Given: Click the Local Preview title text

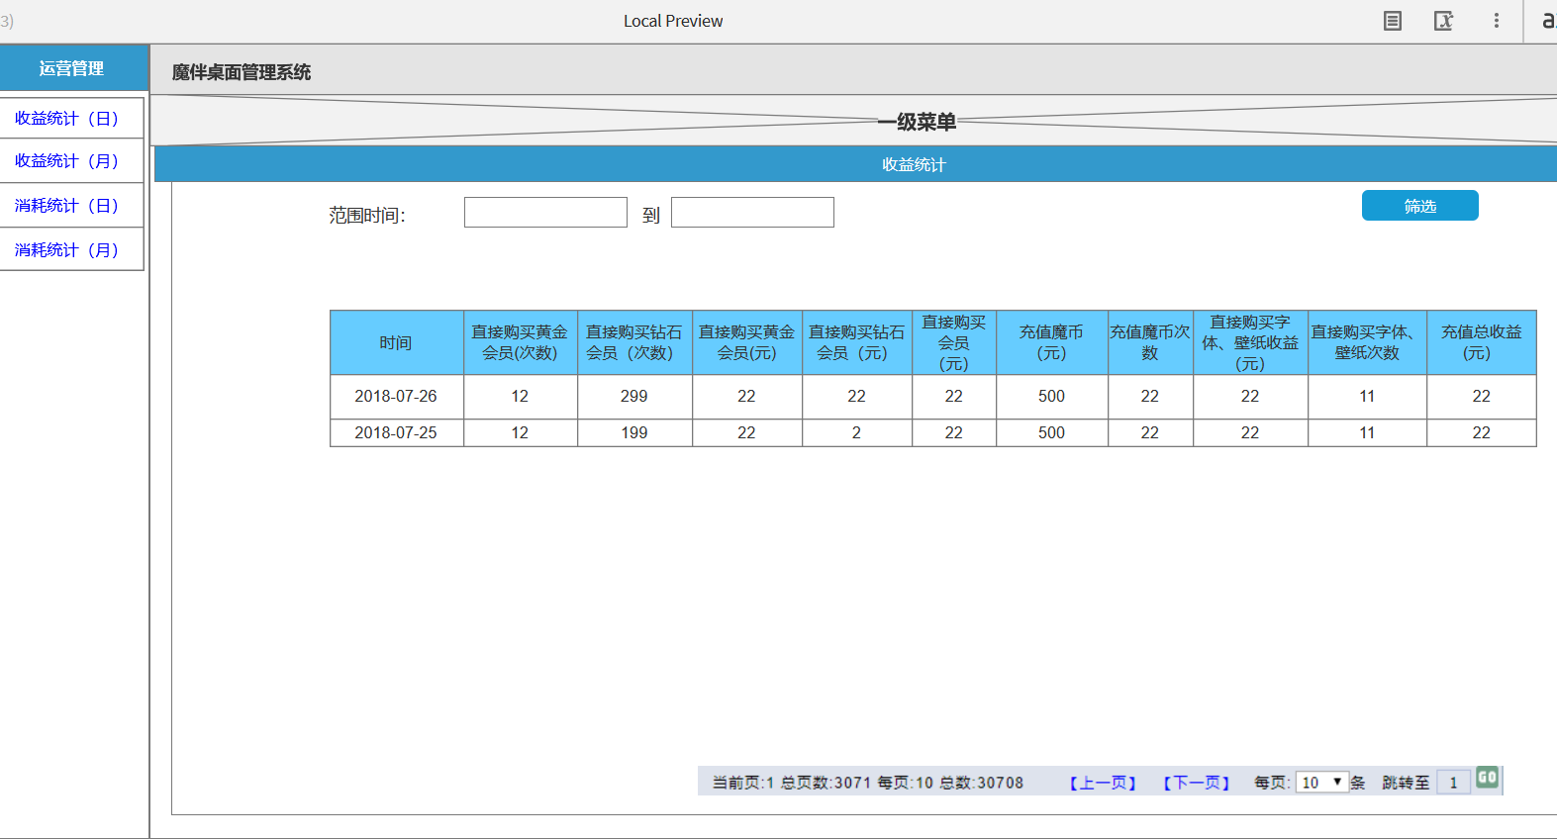Looking at the screenshot, I should coord(673,21).
